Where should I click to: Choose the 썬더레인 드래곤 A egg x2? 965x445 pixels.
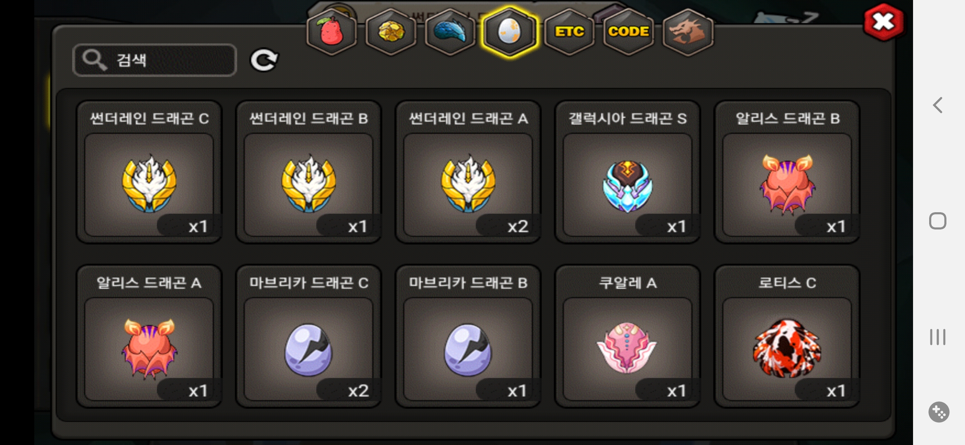click(468, 172)
